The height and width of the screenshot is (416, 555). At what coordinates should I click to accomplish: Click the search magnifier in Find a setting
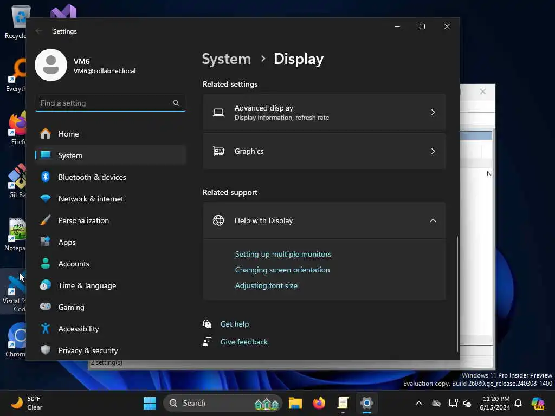pyautogui.click(x=176, y=103)
